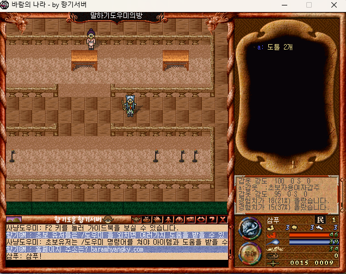Click the black chat input field
The width and height of the screenshot is (346, 274).
click(x=117, y=263)
